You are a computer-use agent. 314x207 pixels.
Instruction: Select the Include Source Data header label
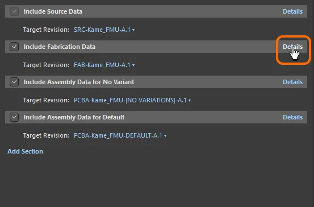click(x=53, y=11)
